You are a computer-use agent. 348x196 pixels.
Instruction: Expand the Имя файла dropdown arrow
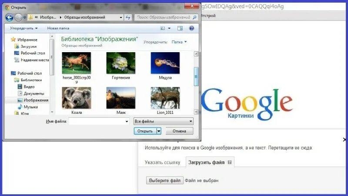point(127,121)
